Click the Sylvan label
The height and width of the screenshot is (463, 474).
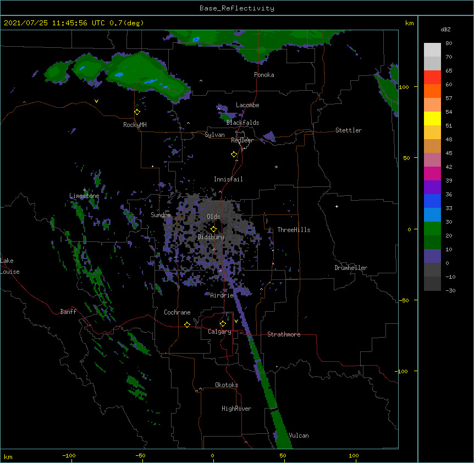point(214,135)
